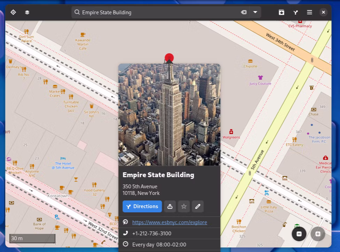340x252 pixels.
Task: Open the favorites bookmarks panel
Action: click(281, 12)
